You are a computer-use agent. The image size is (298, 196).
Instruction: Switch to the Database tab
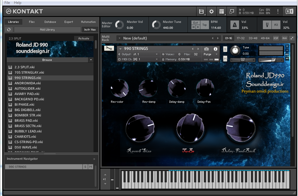(50, 22)
